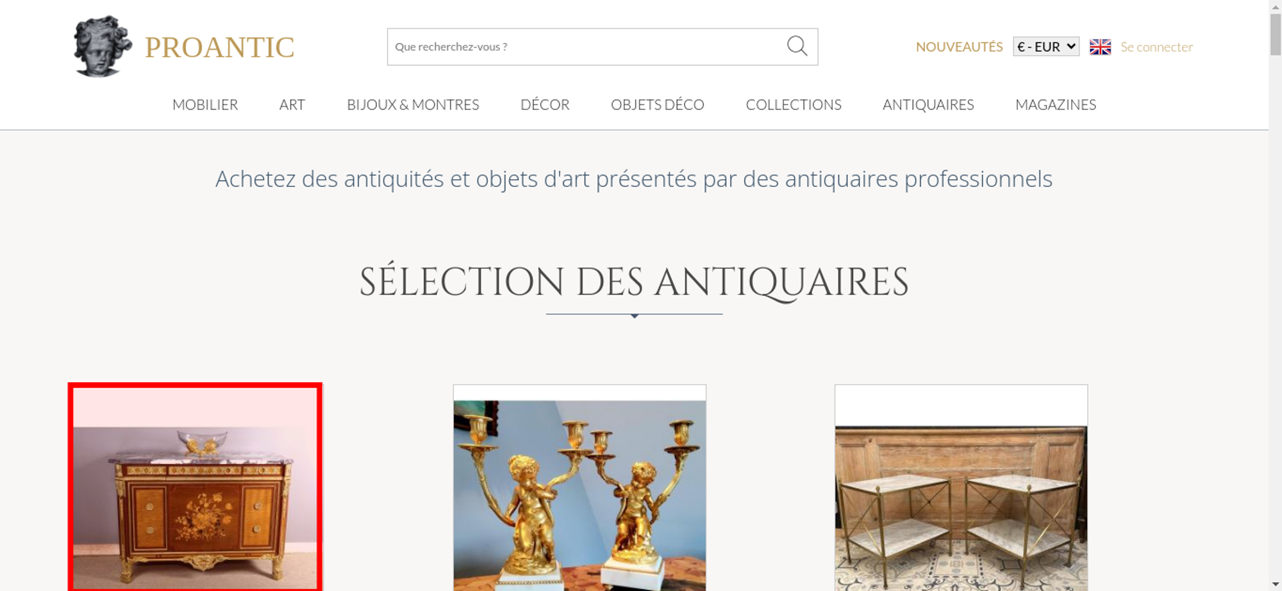Focus the 'Que recherchez-vous ?' search field
The image size is (1282, 591).
click(x=587, y=47)
